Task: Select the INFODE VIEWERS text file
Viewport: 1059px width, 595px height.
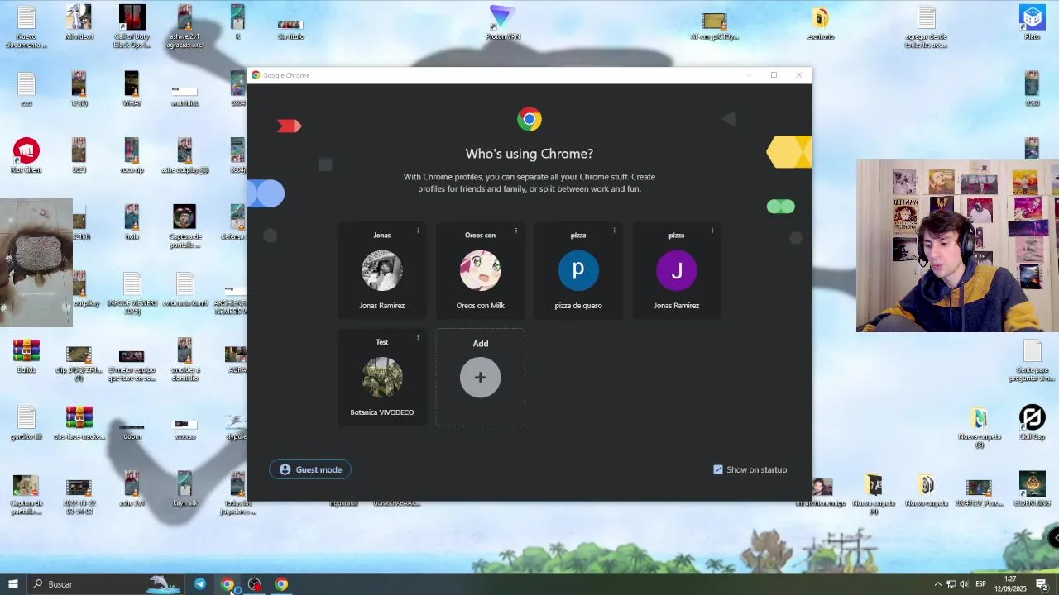Action: [x=132, y=293]
